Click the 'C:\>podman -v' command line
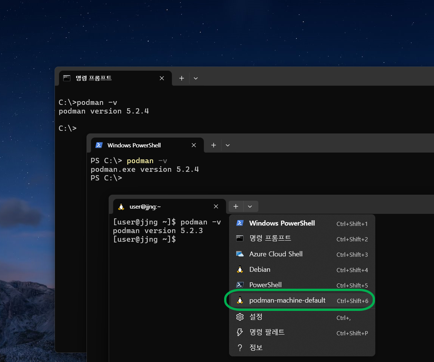Viewport: 434px width, 362px height. (88, 103)
